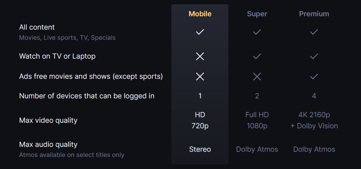Select the Super plan column header
361x169 pixels.
(257, 14)
